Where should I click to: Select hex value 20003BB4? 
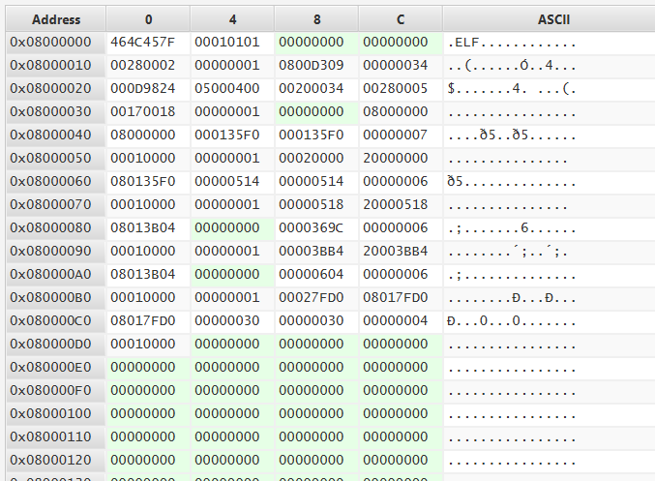coord(401,251)
